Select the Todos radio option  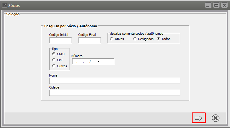pos(158,39)
